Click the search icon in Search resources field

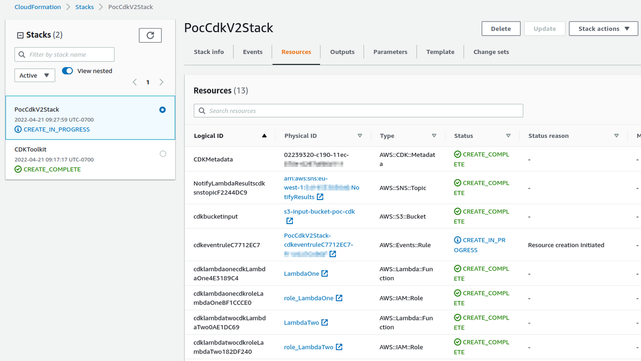click(x=202, y=111)
